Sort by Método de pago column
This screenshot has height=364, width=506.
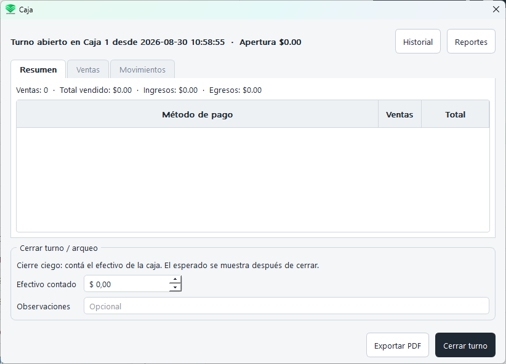tap(197, 114)
